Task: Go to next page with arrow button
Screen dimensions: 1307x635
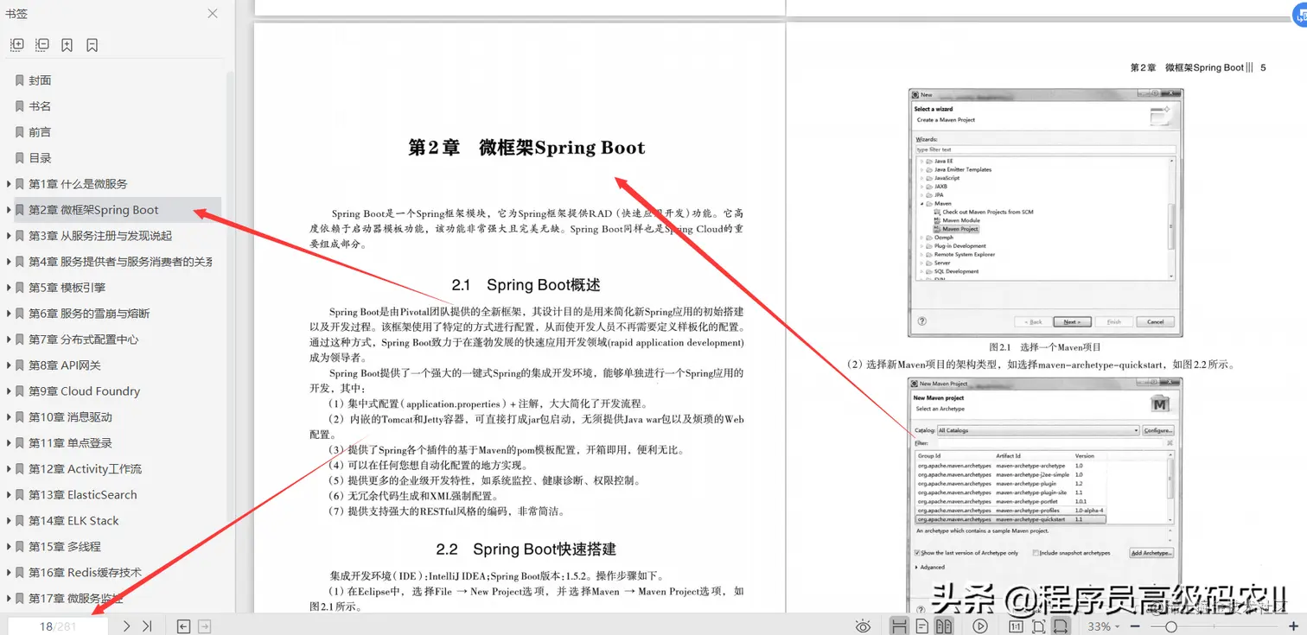Action: tap(127, 625)
